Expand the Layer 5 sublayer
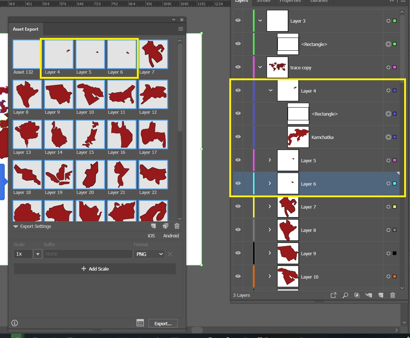 pyautogui.click(x=270, y=160)
